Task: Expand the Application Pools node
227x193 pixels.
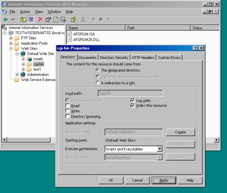Action: click(11, 43)
